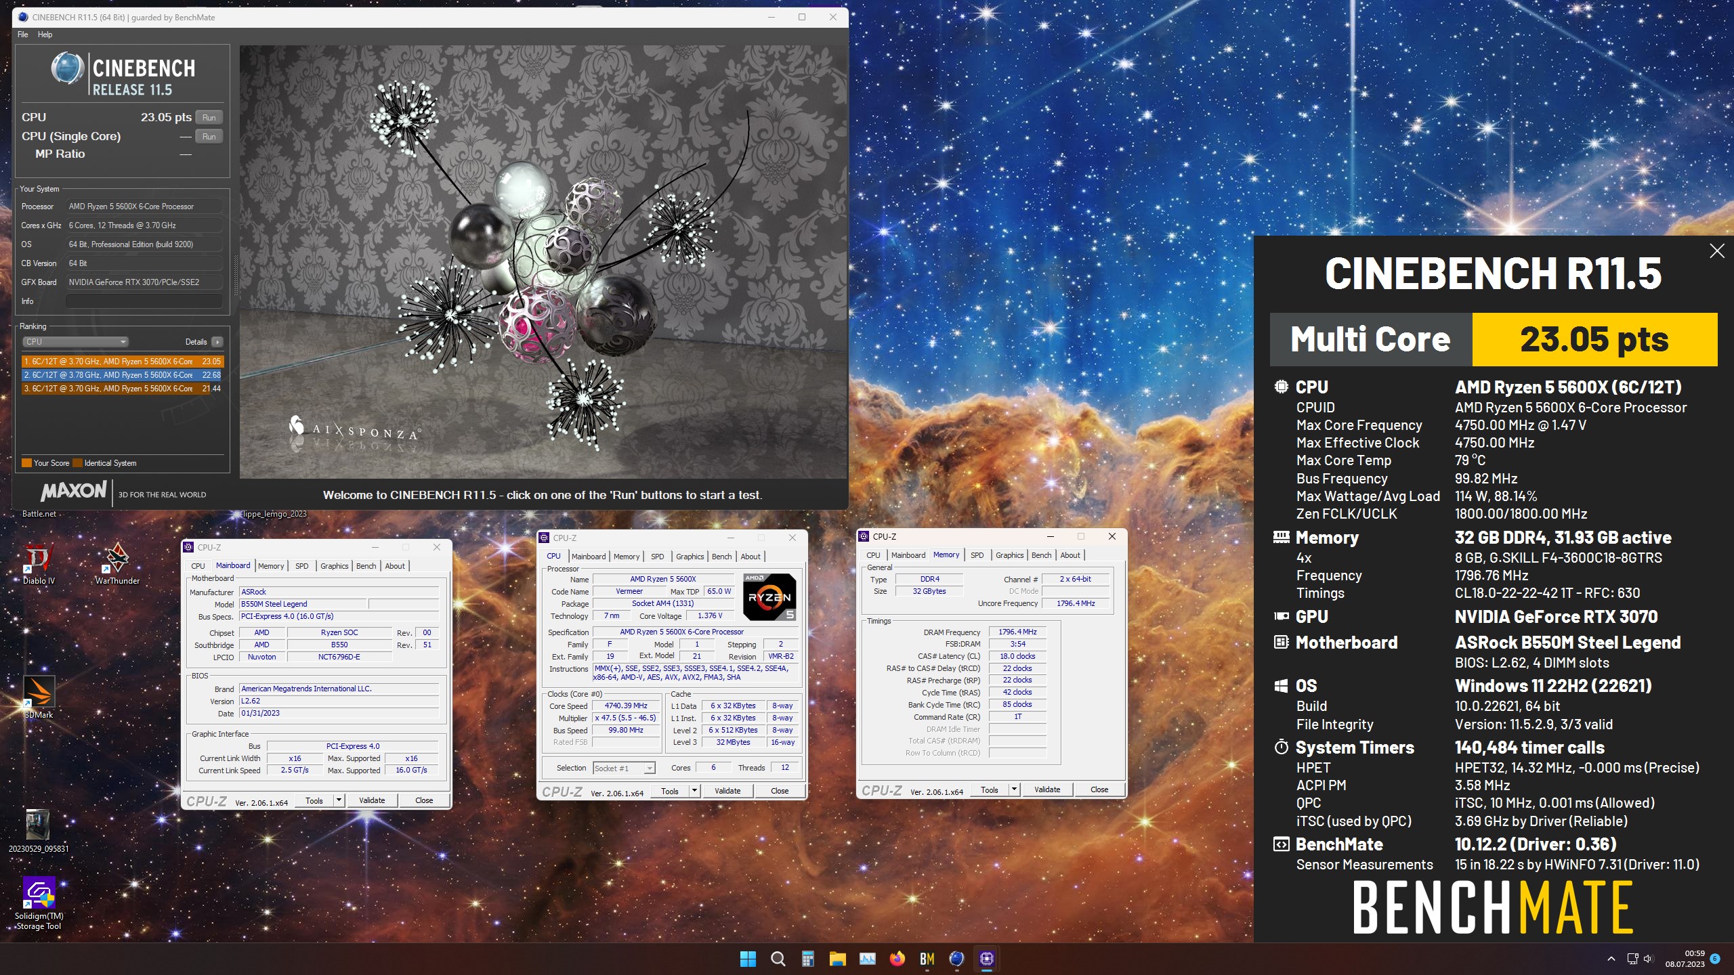1734x975 pixels.
Task: Launch Calculator from the taskbar
Action: tap(807, 959)
